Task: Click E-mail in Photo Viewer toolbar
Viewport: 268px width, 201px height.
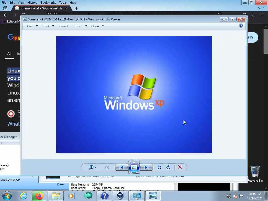Action: point(64,26)
